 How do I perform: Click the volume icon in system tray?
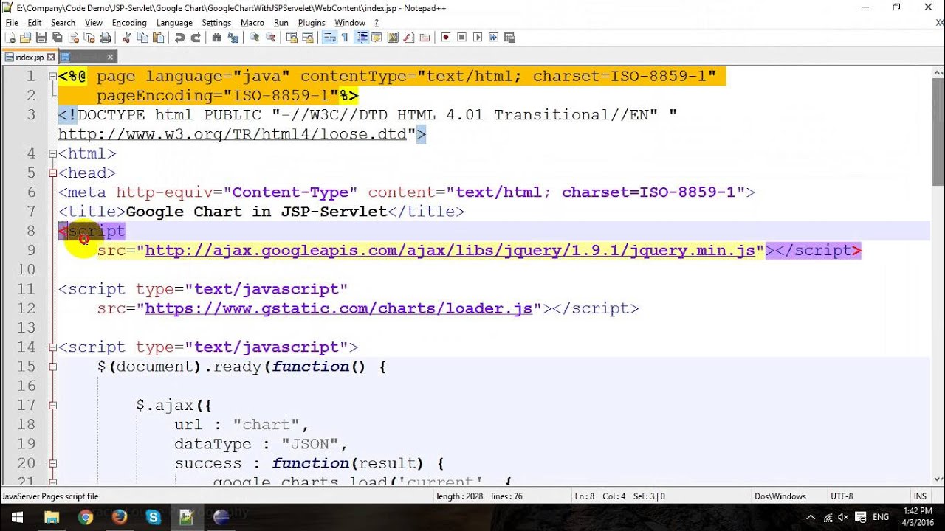click(843, 517)
